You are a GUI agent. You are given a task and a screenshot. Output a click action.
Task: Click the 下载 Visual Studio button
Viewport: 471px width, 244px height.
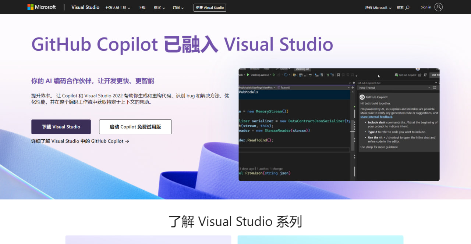pos(61,127)
